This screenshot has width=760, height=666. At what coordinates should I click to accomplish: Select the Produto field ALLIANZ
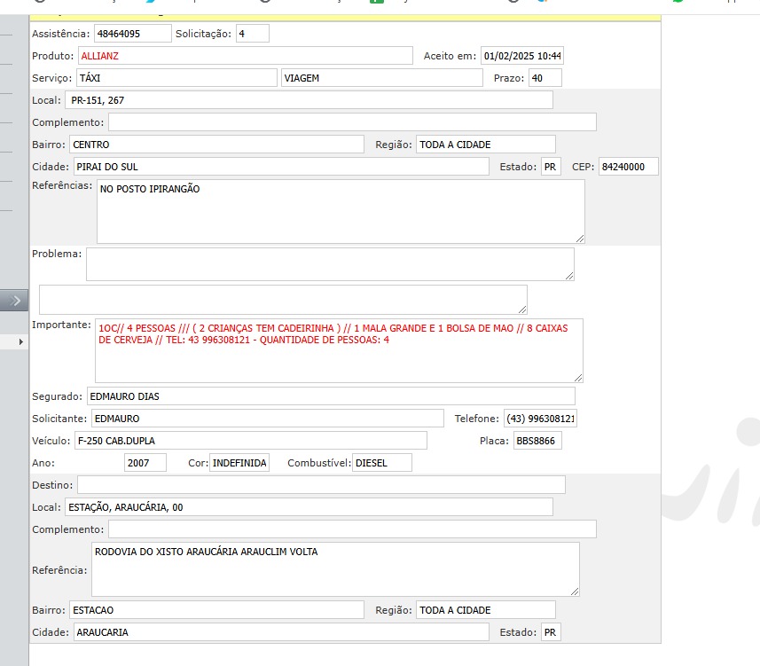pos(246,56)
